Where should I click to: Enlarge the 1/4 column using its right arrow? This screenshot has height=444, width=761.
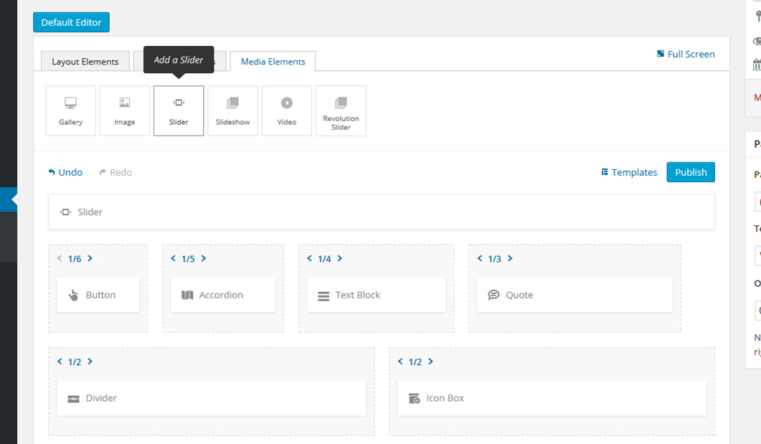click(x=340, y=258)
